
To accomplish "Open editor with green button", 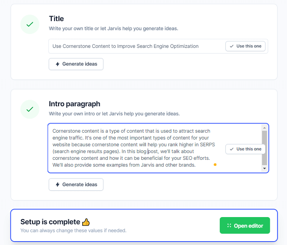I will (245, 226).
